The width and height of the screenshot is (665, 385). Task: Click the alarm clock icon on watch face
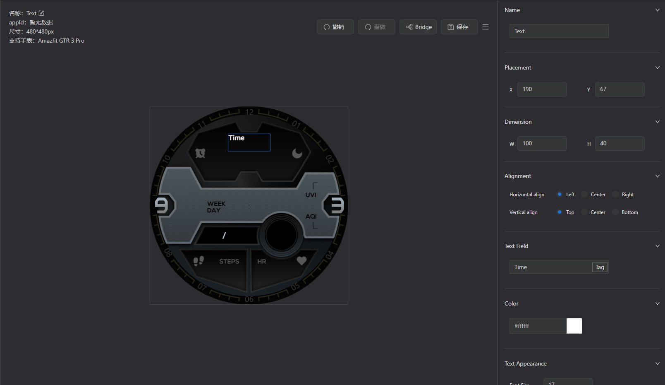tap(200, 153)
